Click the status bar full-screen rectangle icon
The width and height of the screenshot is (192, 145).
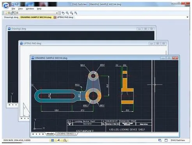click(166, 140)
